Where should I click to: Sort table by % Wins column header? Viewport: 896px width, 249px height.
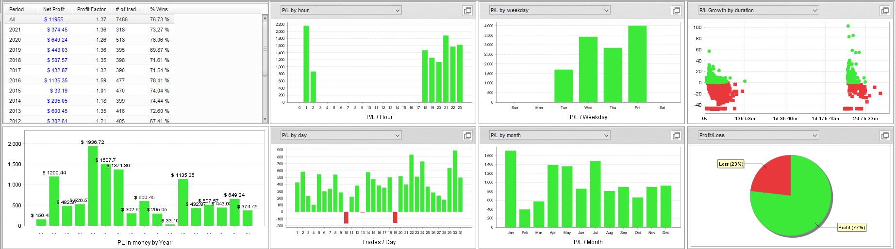click(x=159, y=9)
